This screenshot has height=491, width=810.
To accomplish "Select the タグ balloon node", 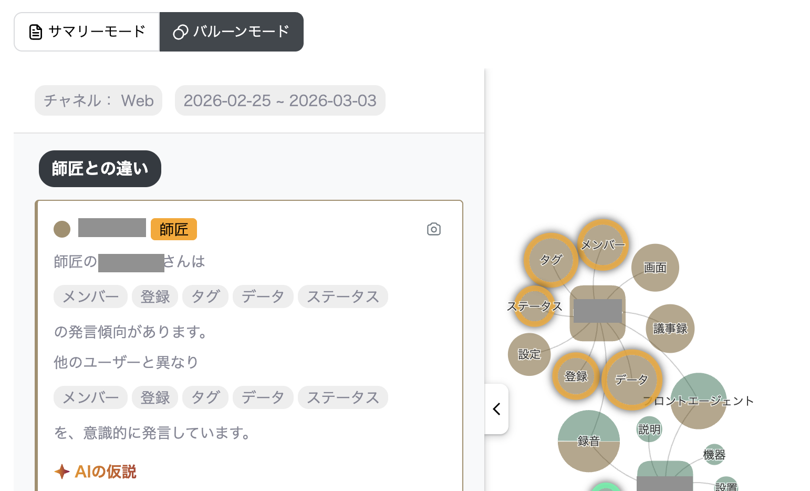I will (551, 260).
